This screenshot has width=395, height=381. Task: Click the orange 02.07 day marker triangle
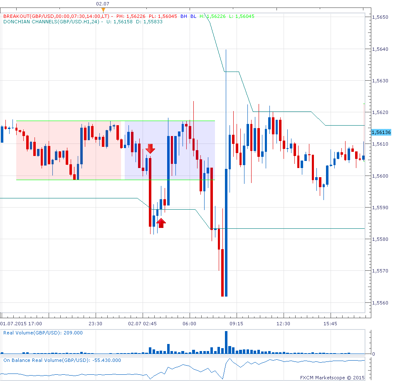103,10
